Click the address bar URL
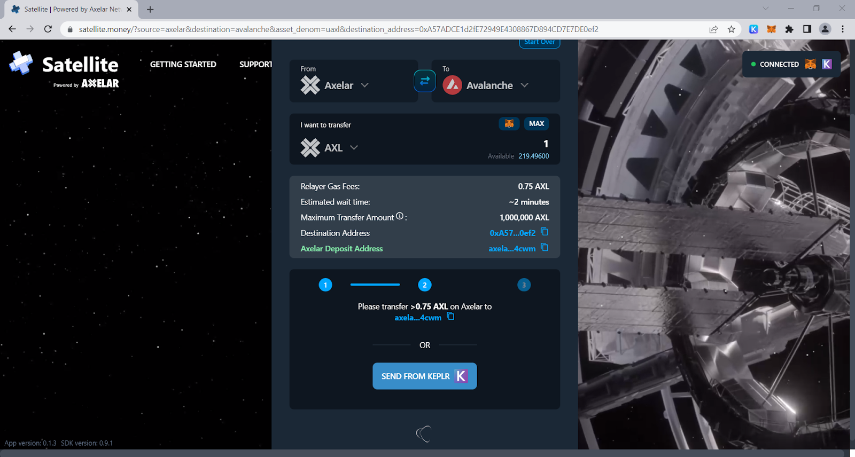The image size is (855, 457). click(338, 29)
